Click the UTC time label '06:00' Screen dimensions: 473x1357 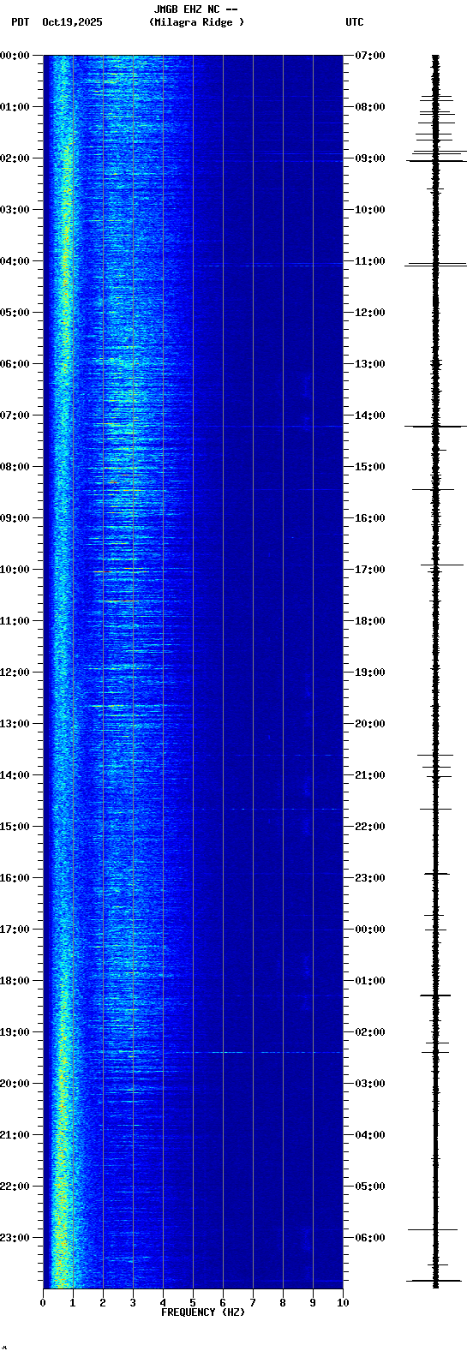(x=370, y=1238)
